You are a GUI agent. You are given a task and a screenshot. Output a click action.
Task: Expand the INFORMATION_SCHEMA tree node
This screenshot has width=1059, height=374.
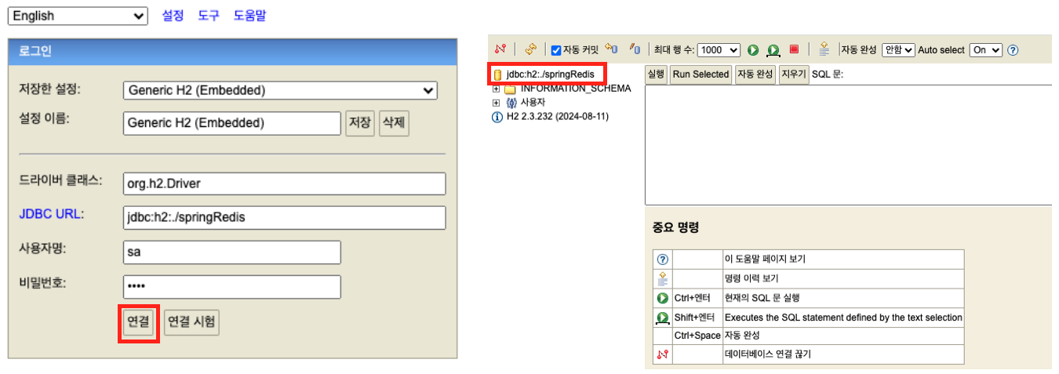(496, 89)
